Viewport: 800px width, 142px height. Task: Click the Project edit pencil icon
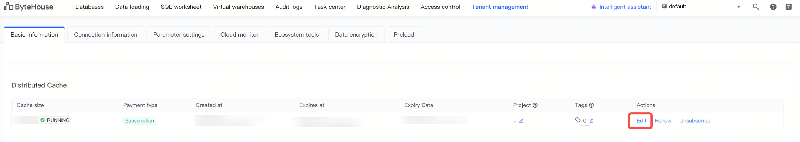tap(521, 120)
